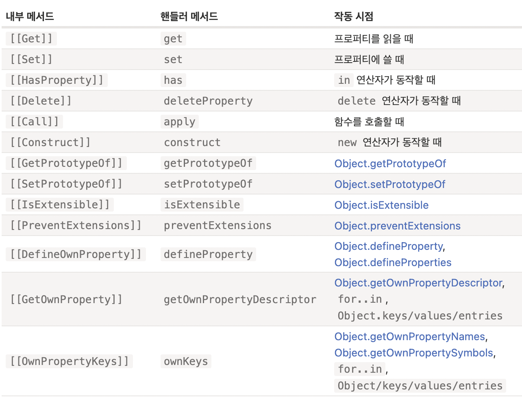
Task: Click the [[GetOwnProperty]] cell
Action: (66, 299)
